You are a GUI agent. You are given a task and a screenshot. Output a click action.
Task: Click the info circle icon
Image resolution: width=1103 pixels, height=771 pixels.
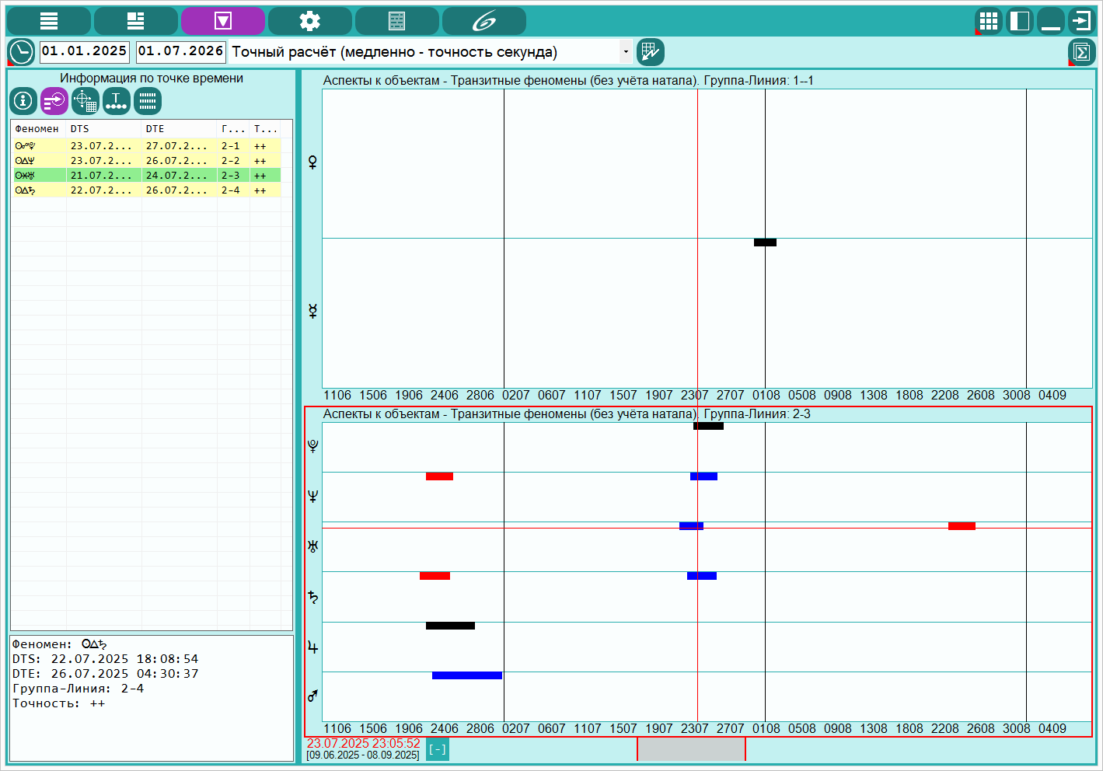coord(24,101)
